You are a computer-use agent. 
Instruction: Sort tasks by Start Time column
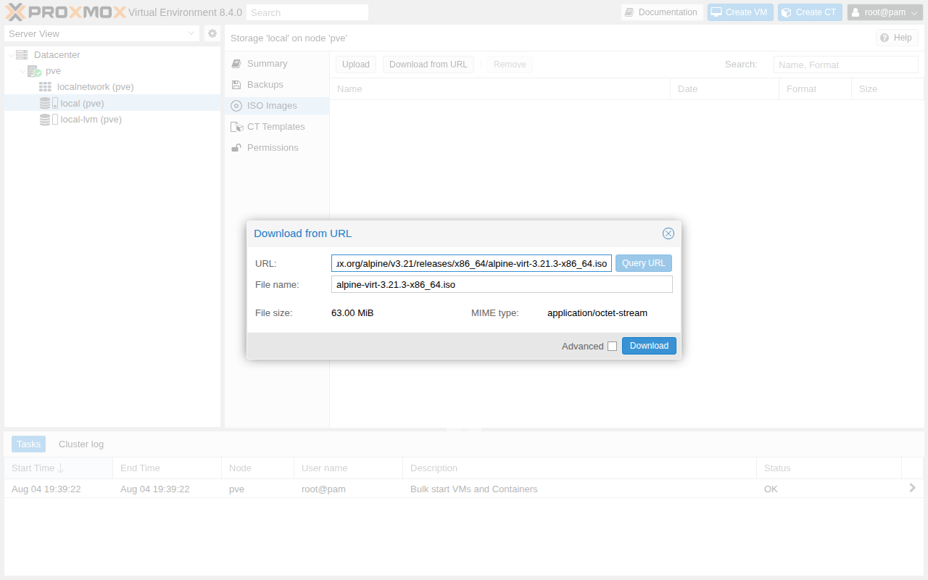click(59, 468)
